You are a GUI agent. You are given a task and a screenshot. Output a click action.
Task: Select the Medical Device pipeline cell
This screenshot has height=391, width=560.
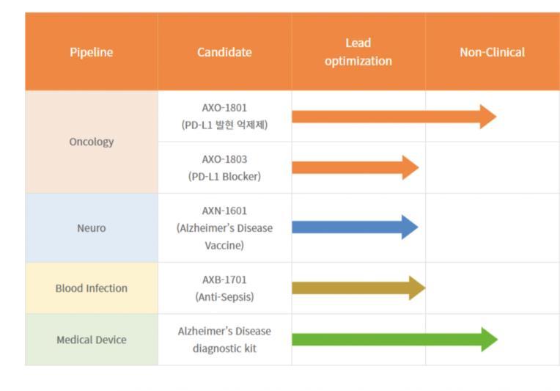coord(92,340)
